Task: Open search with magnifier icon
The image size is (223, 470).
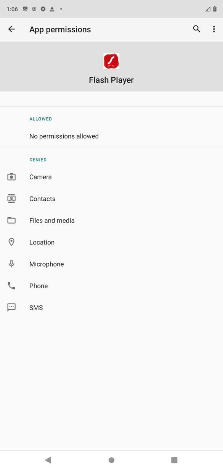Action: pyautogui.click(x=196, y=29)
